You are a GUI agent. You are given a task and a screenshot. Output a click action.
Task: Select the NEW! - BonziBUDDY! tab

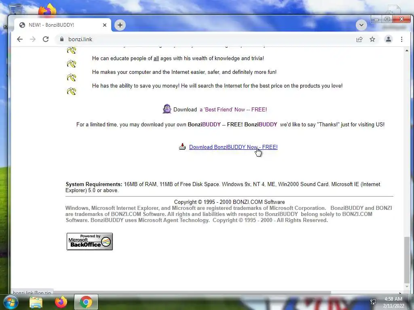click(62, 25)
